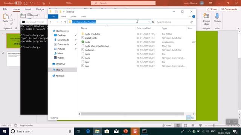241x135 pixels.
Task: Switch to large icons view layout
Action: (x=192, y=118)
